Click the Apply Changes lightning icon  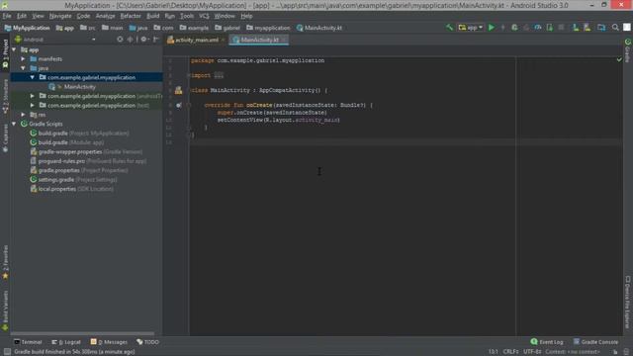pyautogui.click(x=503, y=28)
